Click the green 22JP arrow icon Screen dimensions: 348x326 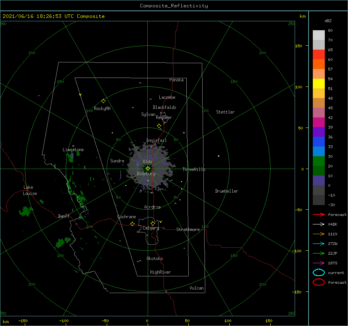[x=319, y=253]
